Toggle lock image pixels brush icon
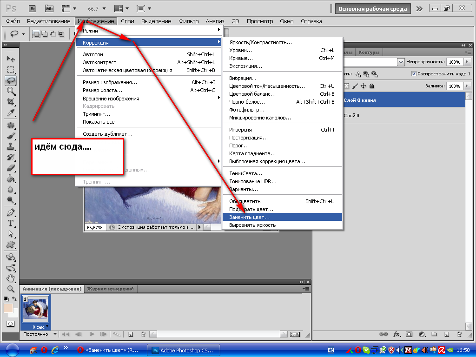 tap(355, 86)
